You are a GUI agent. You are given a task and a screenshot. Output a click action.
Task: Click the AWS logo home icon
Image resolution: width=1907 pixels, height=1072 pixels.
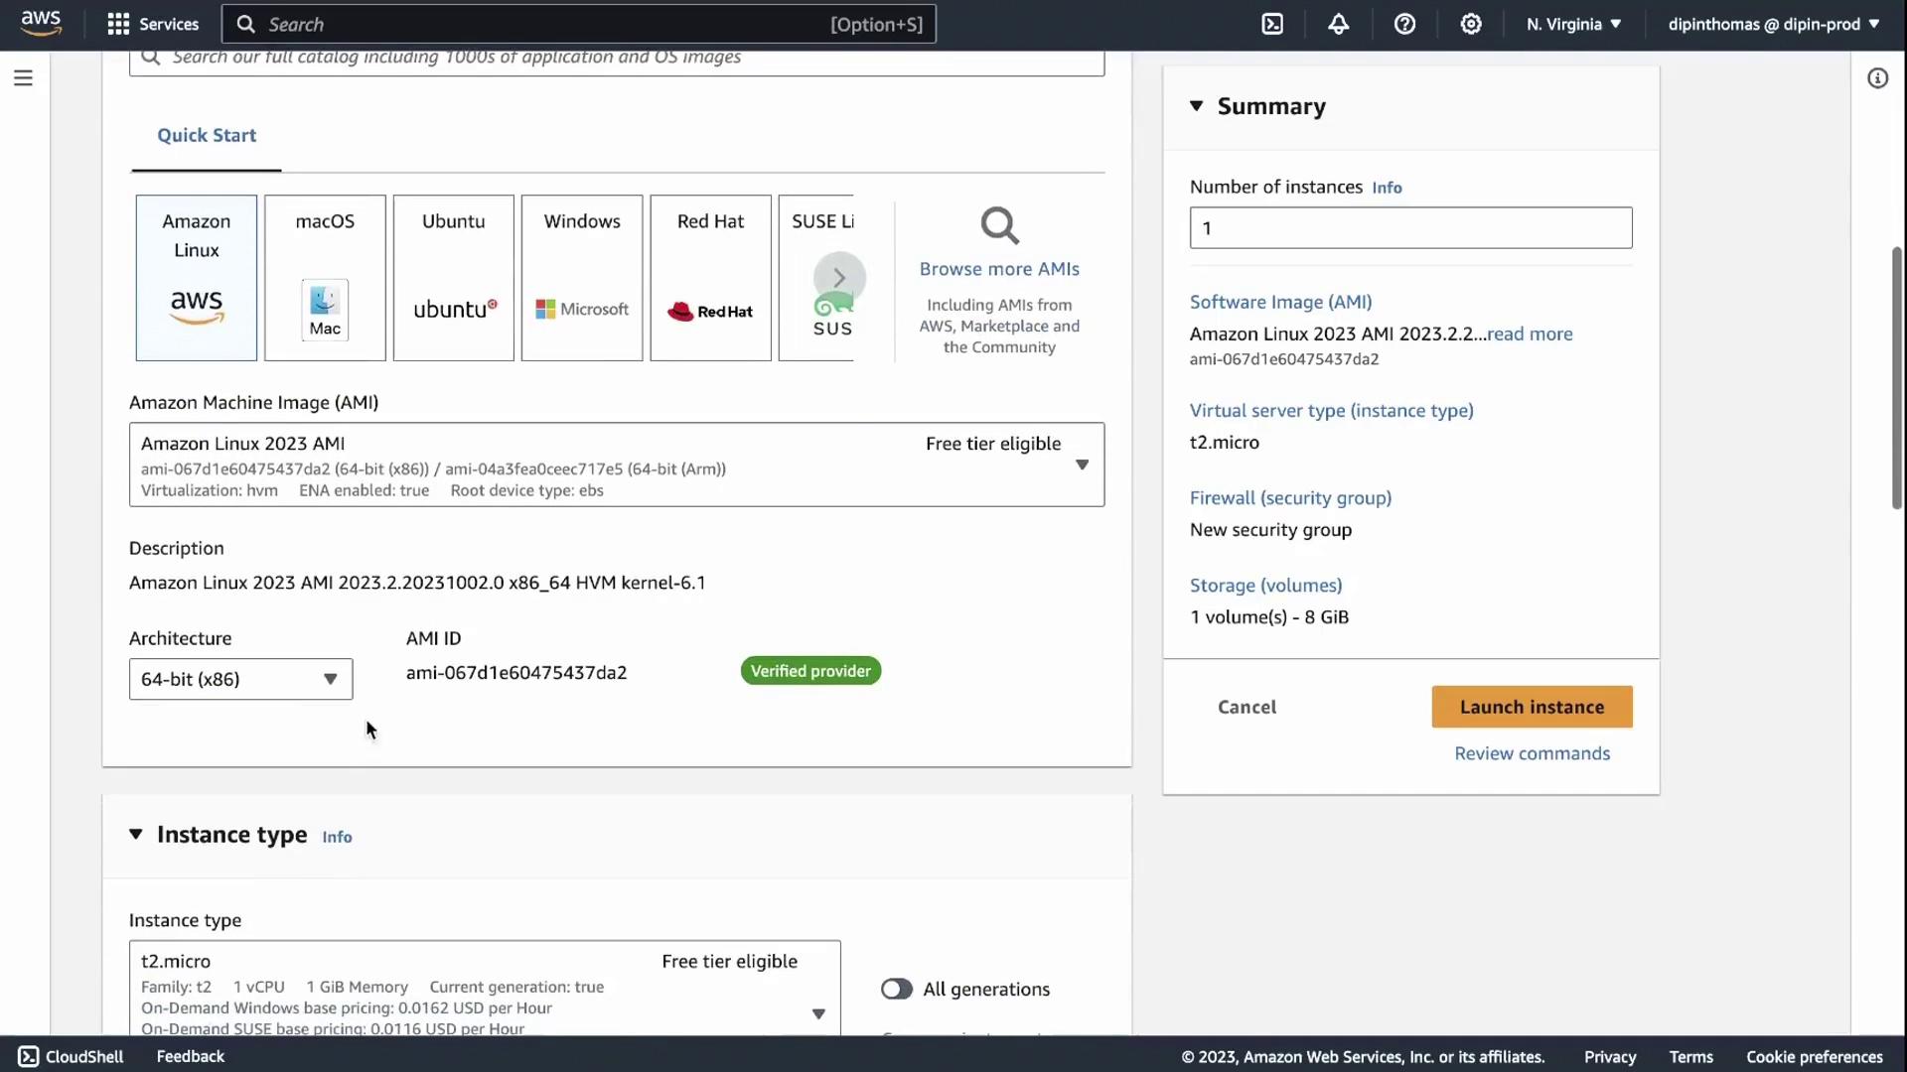click(41, 22)
